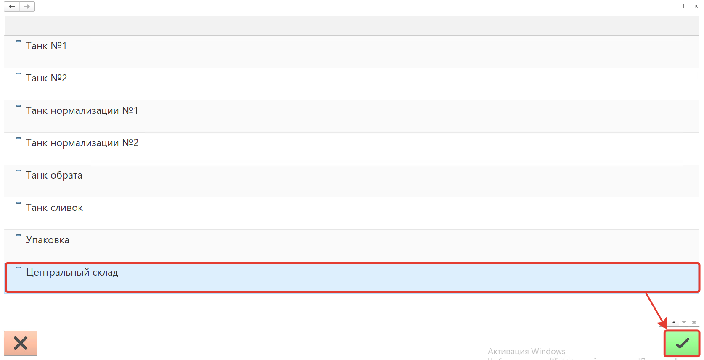Click the single scroll down arrow below the list
Image resolution: width=704 pixels, height=360 pixels.
point(684,323)
